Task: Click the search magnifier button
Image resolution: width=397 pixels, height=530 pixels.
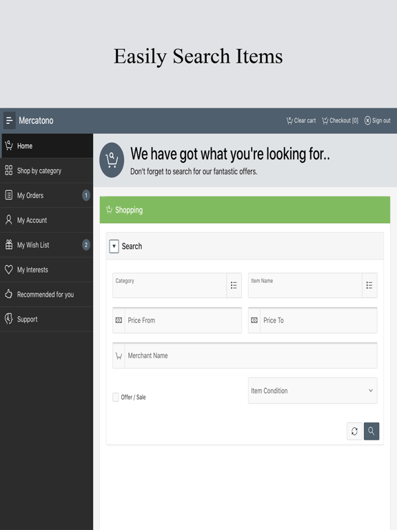Action: coord(371,431)
